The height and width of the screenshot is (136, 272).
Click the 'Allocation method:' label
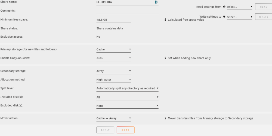(x=13, y=80)
